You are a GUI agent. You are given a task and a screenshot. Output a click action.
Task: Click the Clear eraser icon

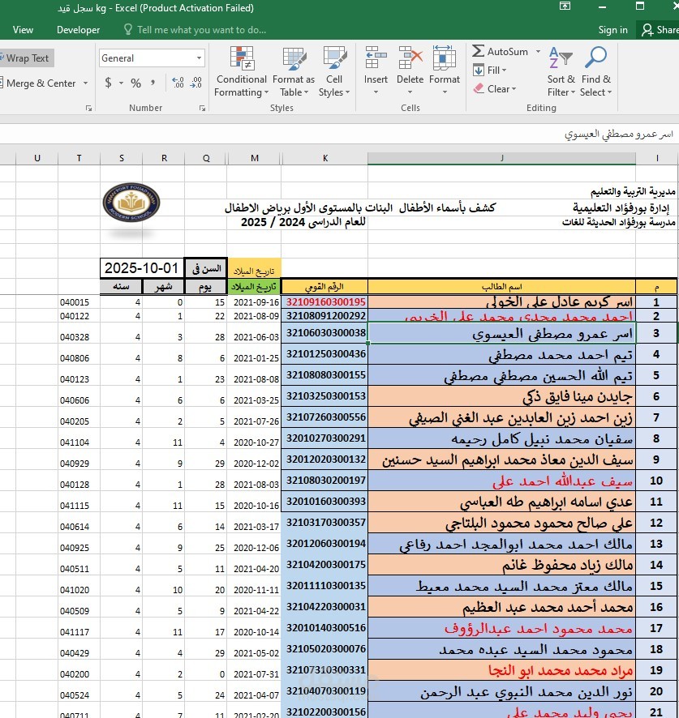[x=479, y=88]
